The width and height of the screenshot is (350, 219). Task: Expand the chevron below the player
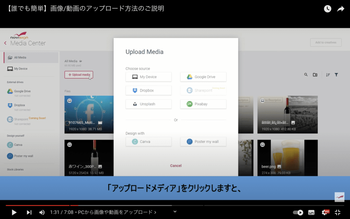pyautogui.click(x=175, y=212)
